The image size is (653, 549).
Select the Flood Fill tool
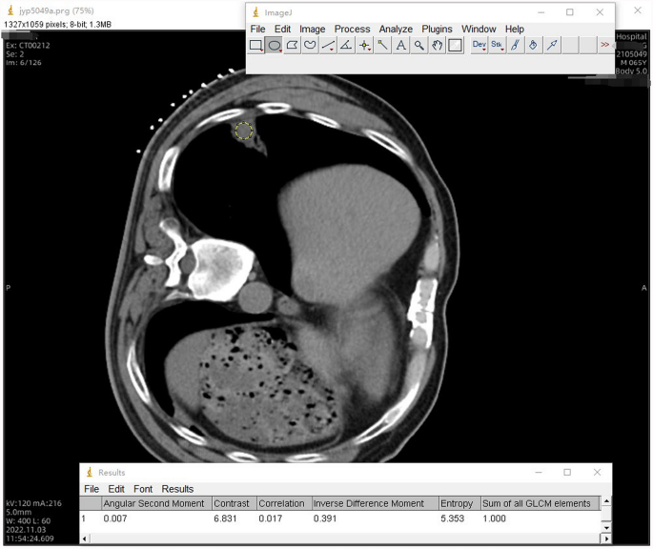point(533,45)
